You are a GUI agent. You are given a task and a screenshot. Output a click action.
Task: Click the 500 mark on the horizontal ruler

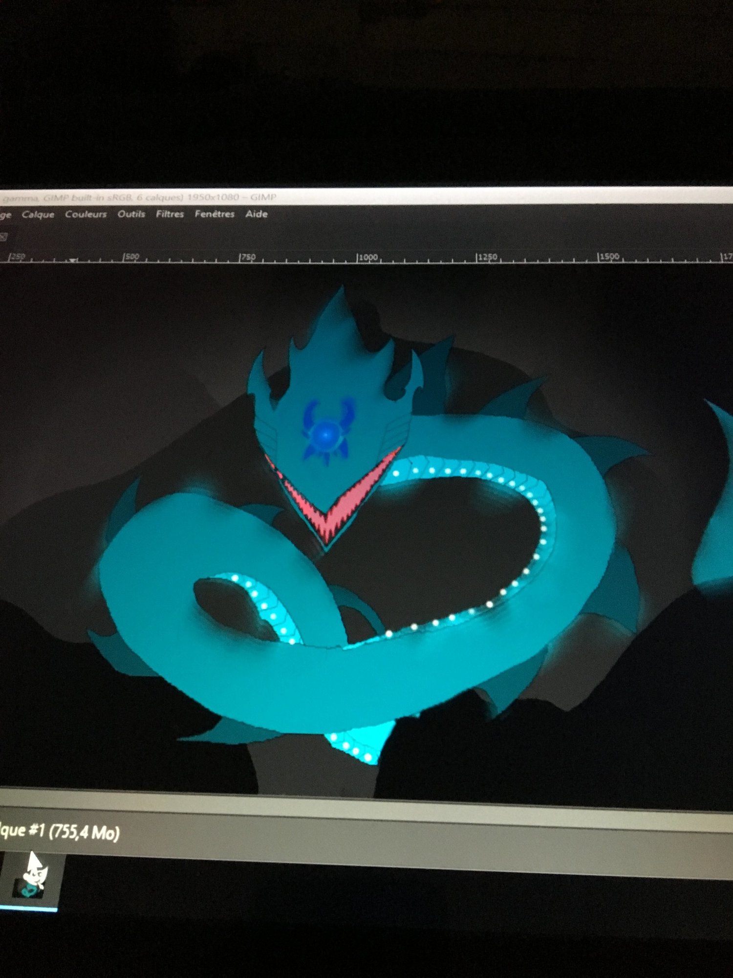pos(131,257)
